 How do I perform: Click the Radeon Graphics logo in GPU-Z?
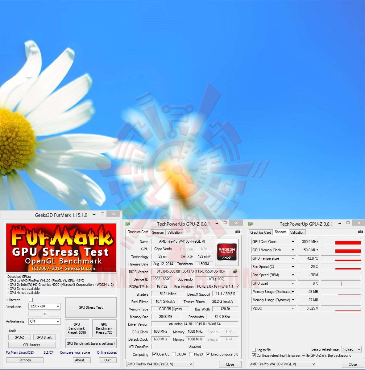pos(227,253)
